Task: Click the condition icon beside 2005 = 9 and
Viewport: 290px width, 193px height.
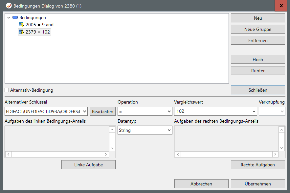Action: [x=21, y=25]
